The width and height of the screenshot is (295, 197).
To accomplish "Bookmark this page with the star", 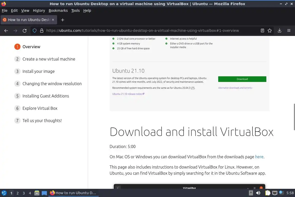I will click(x=270, y=31).
